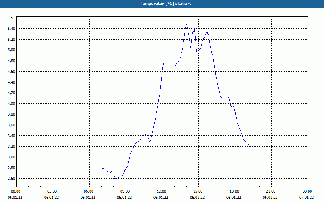Click the 4,40 y-axis value

coord(11,82)
